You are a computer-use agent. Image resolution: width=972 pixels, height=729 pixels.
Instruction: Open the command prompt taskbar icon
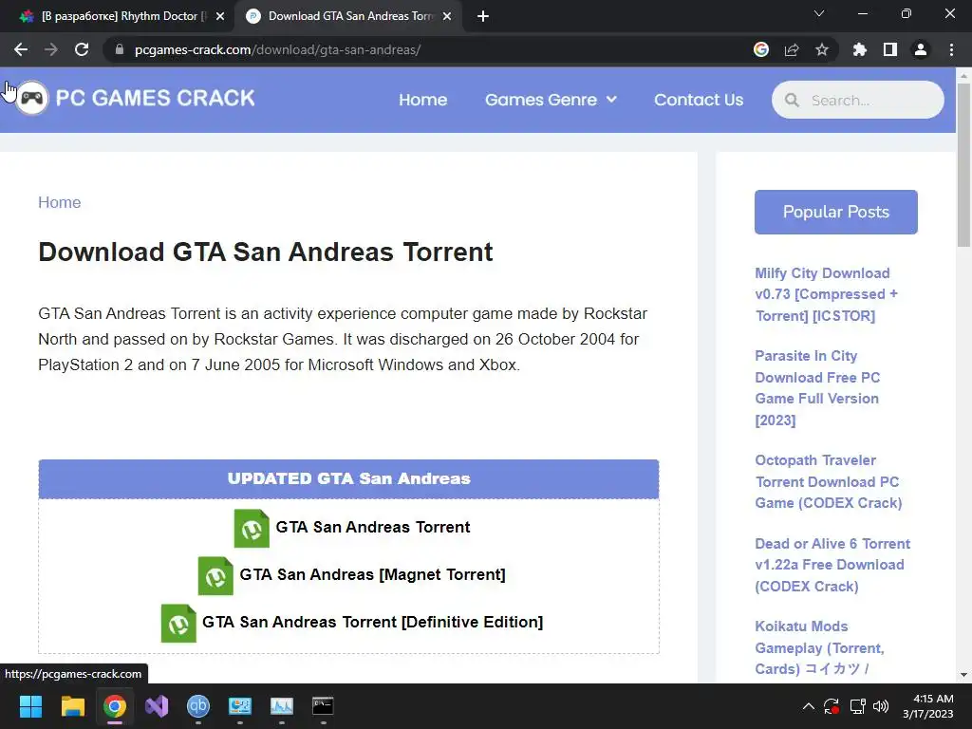point(323,706)
